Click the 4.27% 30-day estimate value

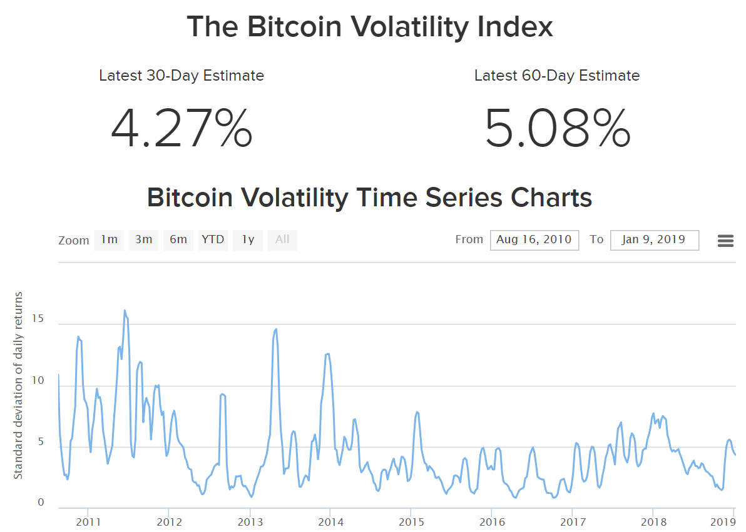point(181,128)
